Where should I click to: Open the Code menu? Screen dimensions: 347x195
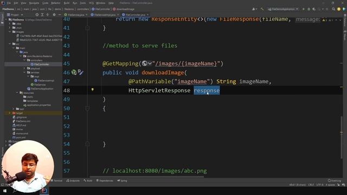[x=45, y=3]
